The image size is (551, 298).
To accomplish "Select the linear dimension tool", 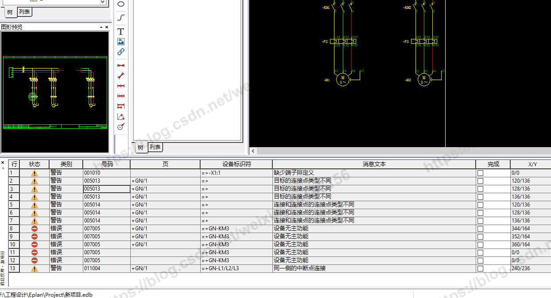I will click(120, 65).
